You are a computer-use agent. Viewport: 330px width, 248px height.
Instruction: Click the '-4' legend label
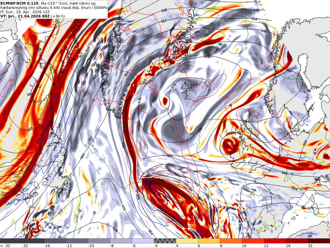click(156, 246)
